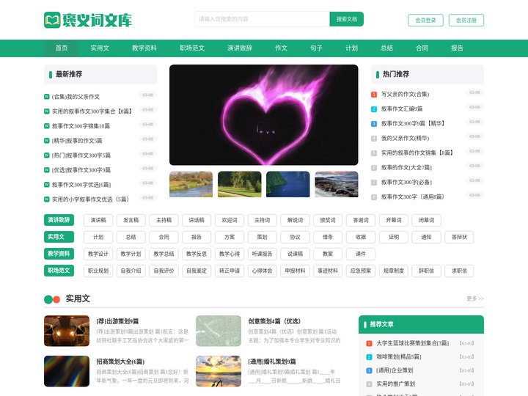Open the 课件 tag

point(361,254)
